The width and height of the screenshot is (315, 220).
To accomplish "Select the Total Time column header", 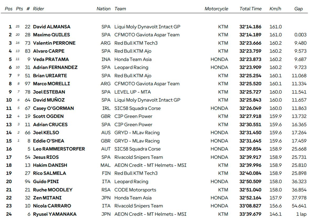I will pos(250,9).
